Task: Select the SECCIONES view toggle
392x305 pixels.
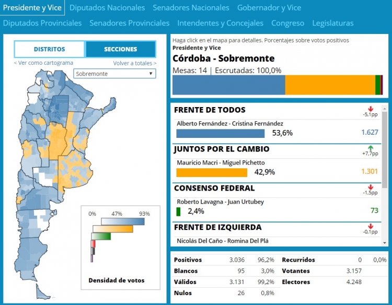Action: (121, 49)
